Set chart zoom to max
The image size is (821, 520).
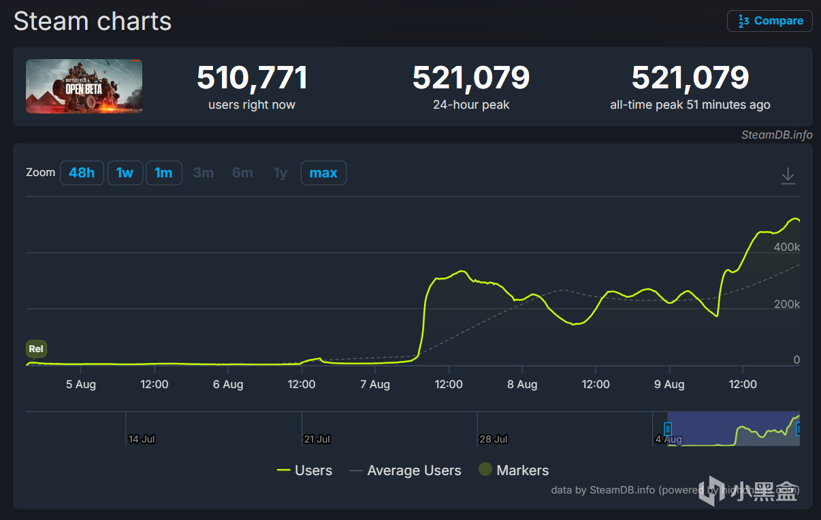(x=323, y=173)
